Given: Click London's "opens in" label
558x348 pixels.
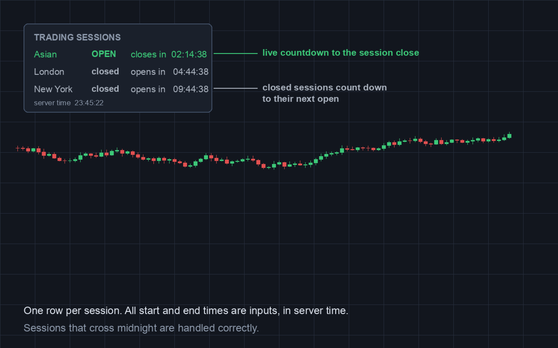Looking at the screenshot, I should point(148,72).
